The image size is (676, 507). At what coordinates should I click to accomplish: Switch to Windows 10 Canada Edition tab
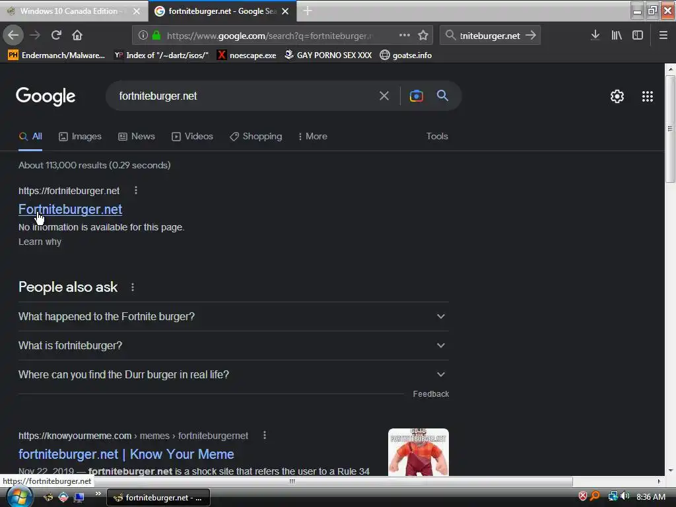click(x=74, y=11)
